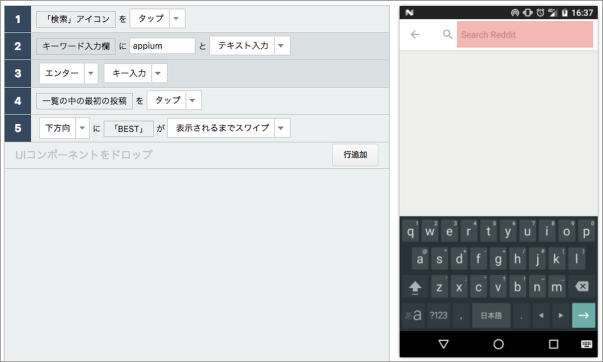Screen dimensions: 603x362
Task: Expand the エンター key dropdown
Action: 90,73
